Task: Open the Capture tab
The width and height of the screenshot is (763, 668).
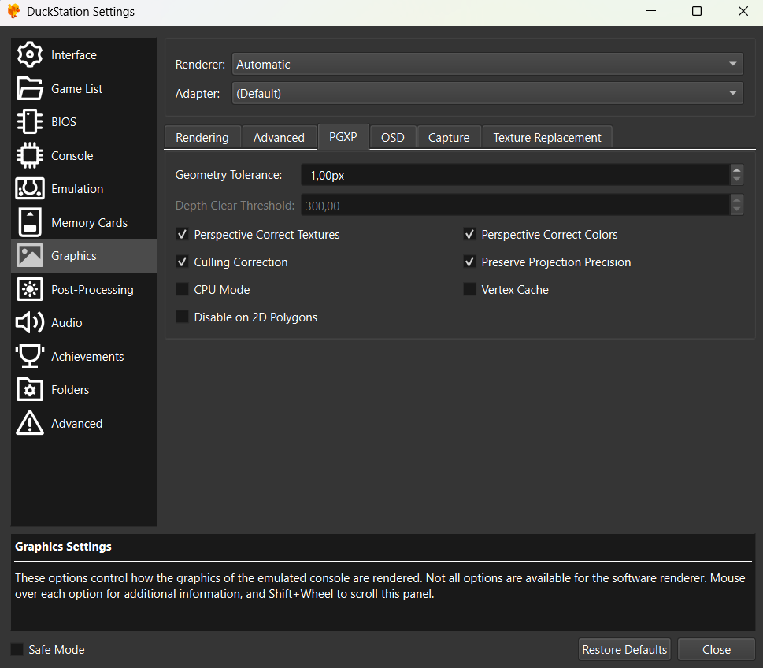Action: (449, 137)
